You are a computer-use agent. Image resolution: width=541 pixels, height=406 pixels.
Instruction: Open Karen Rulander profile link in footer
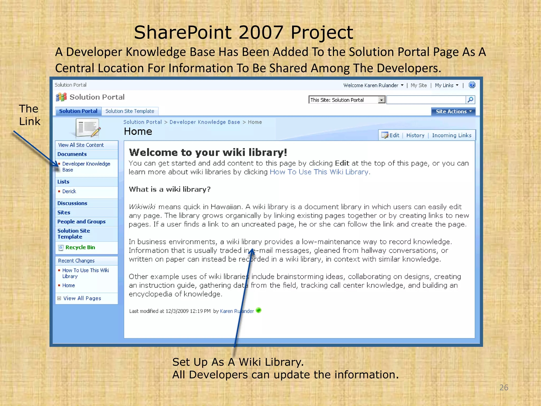pyautogui.click(x=237, y=311)
